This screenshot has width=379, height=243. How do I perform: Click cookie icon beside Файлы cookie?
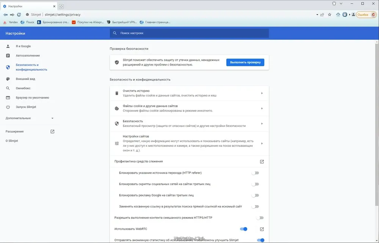117,108
